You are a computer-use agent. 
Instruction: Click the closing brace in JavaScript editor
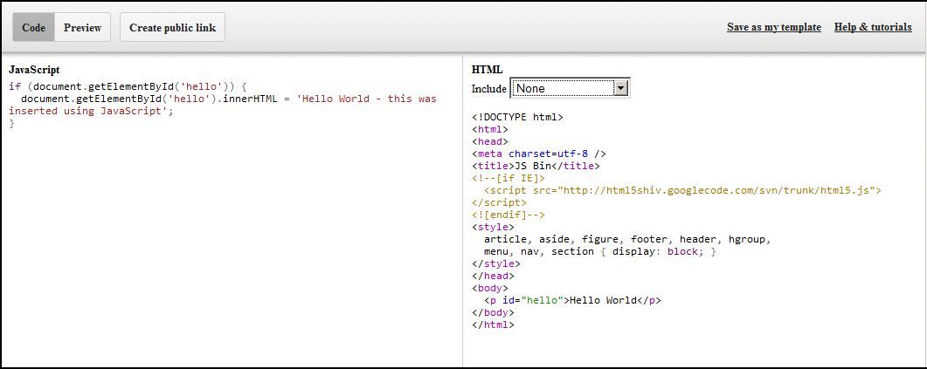tap(12, 123)
